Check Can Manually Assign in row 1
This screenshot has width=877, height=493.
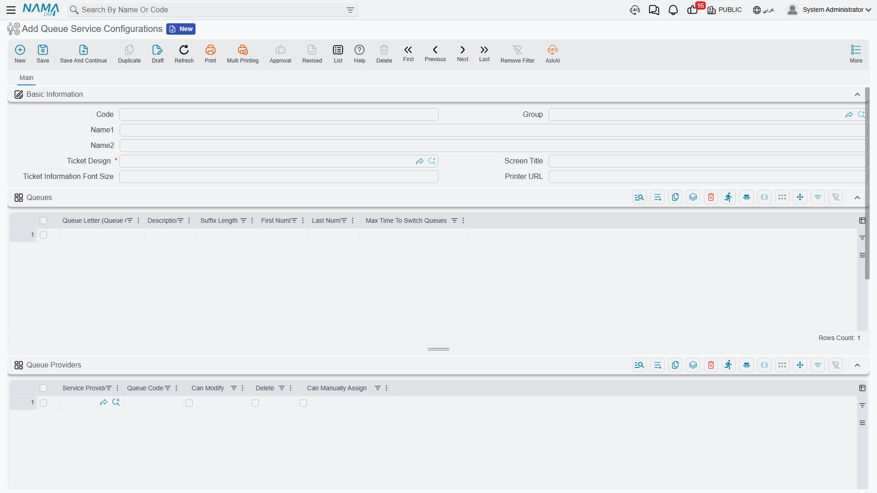coord(303,403)
